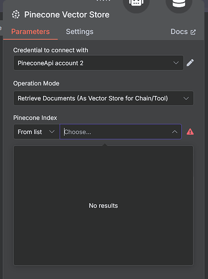The height and width of the screenshot is (279, 208).
Task: Open the PineconeApi account 2 credential dropdown
Action: (98, 63)
